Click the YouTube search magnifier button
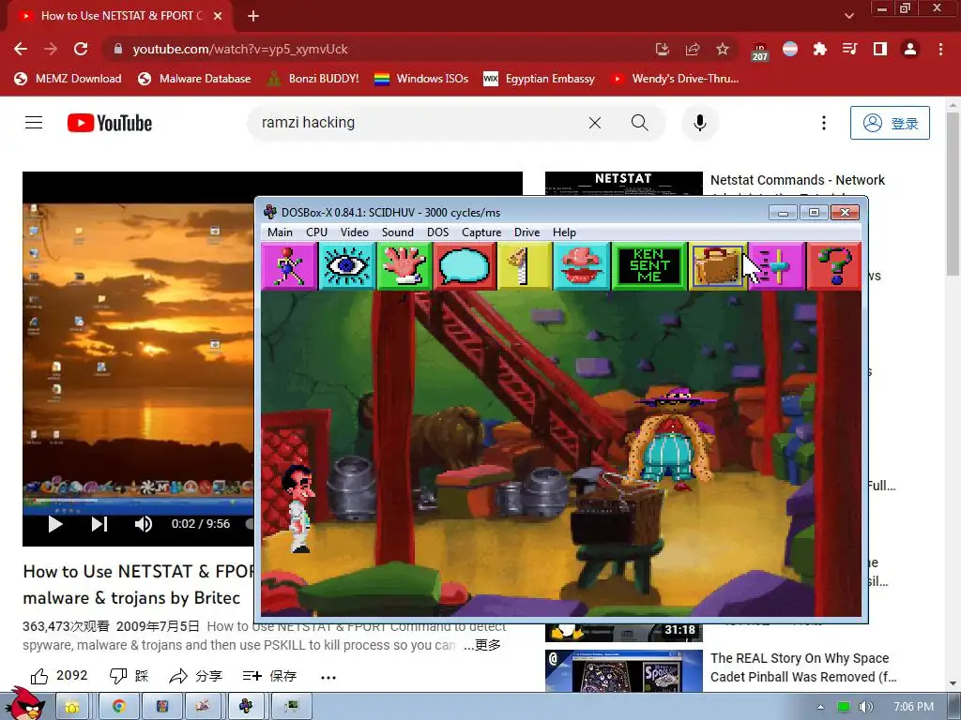This screenshot has width=961, height=720. point(639,123)
